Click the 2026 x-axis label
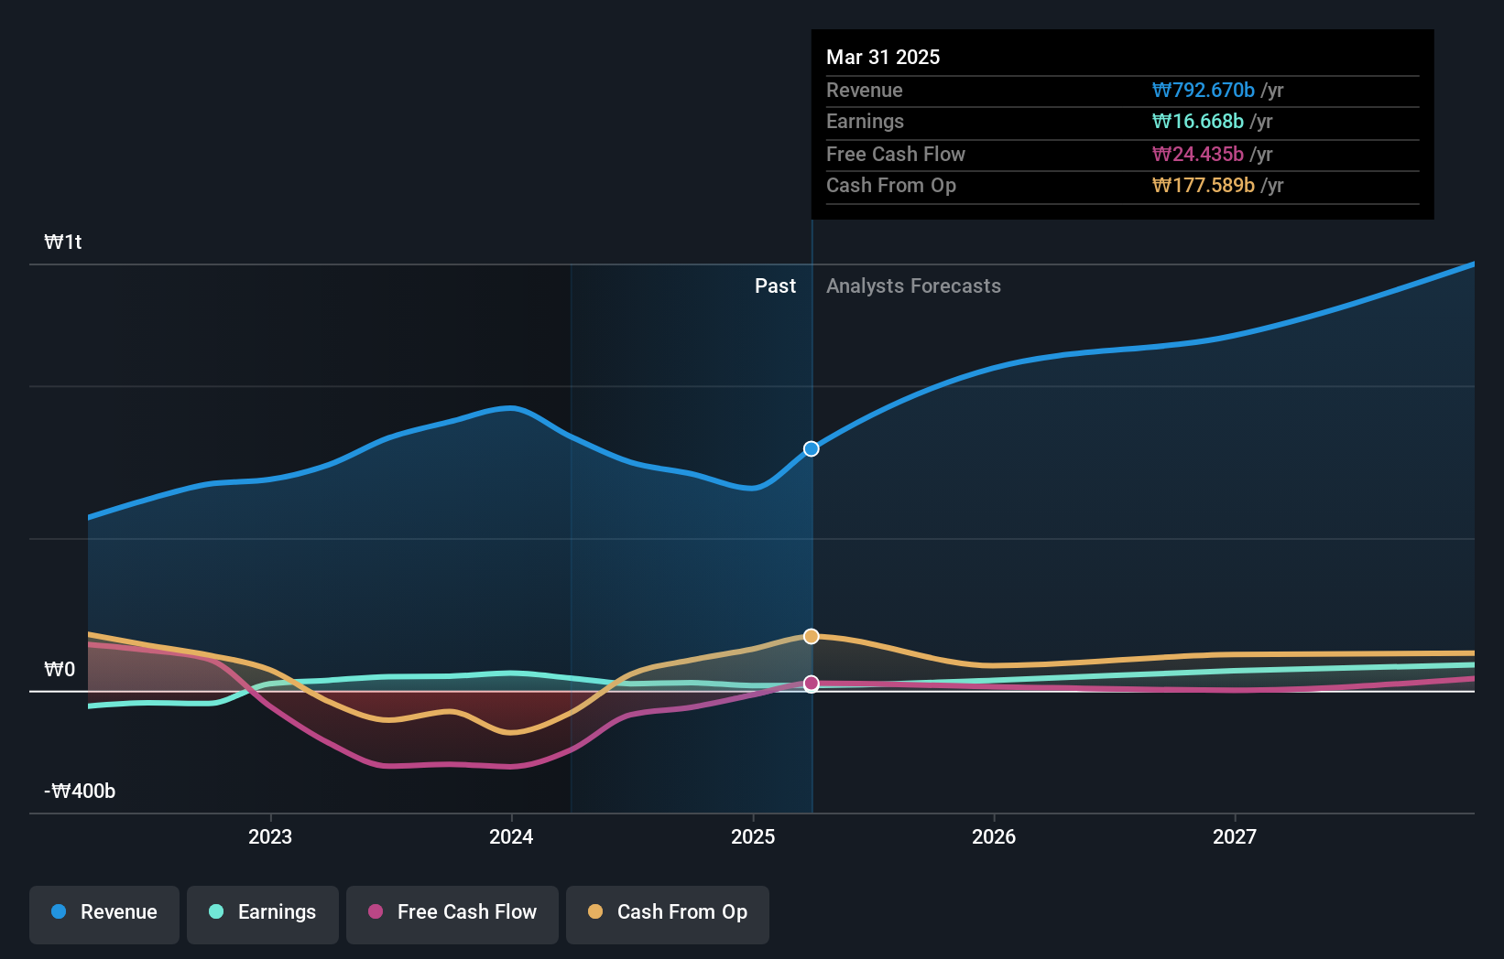The width and height of the screenshot is (1504, 959). point(994,836)
